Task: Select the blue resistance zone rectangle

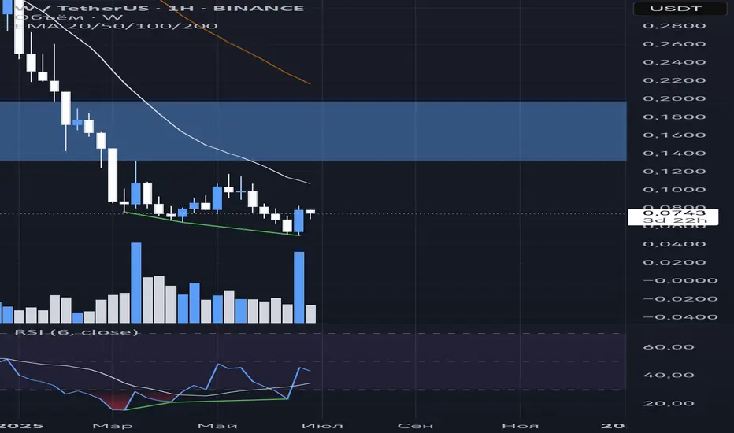Action: [x=313, y=131]
